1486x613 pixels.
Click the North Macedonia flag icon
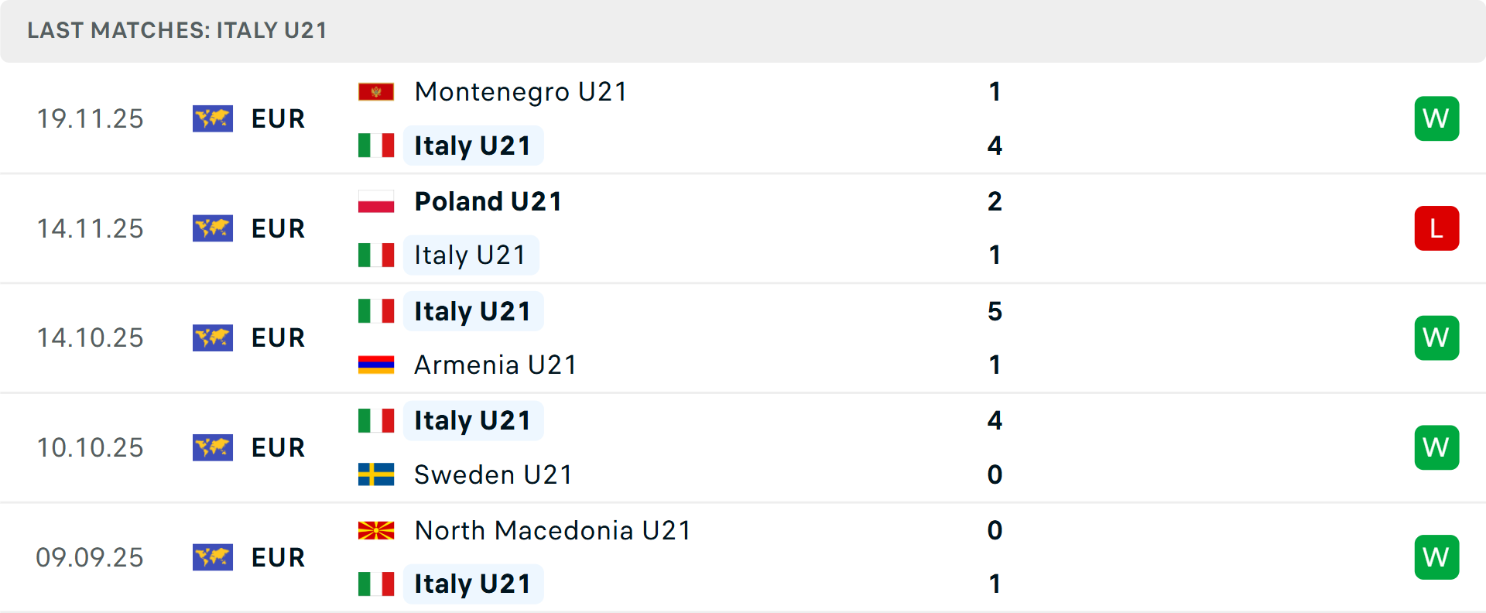[x=375, y=531]
